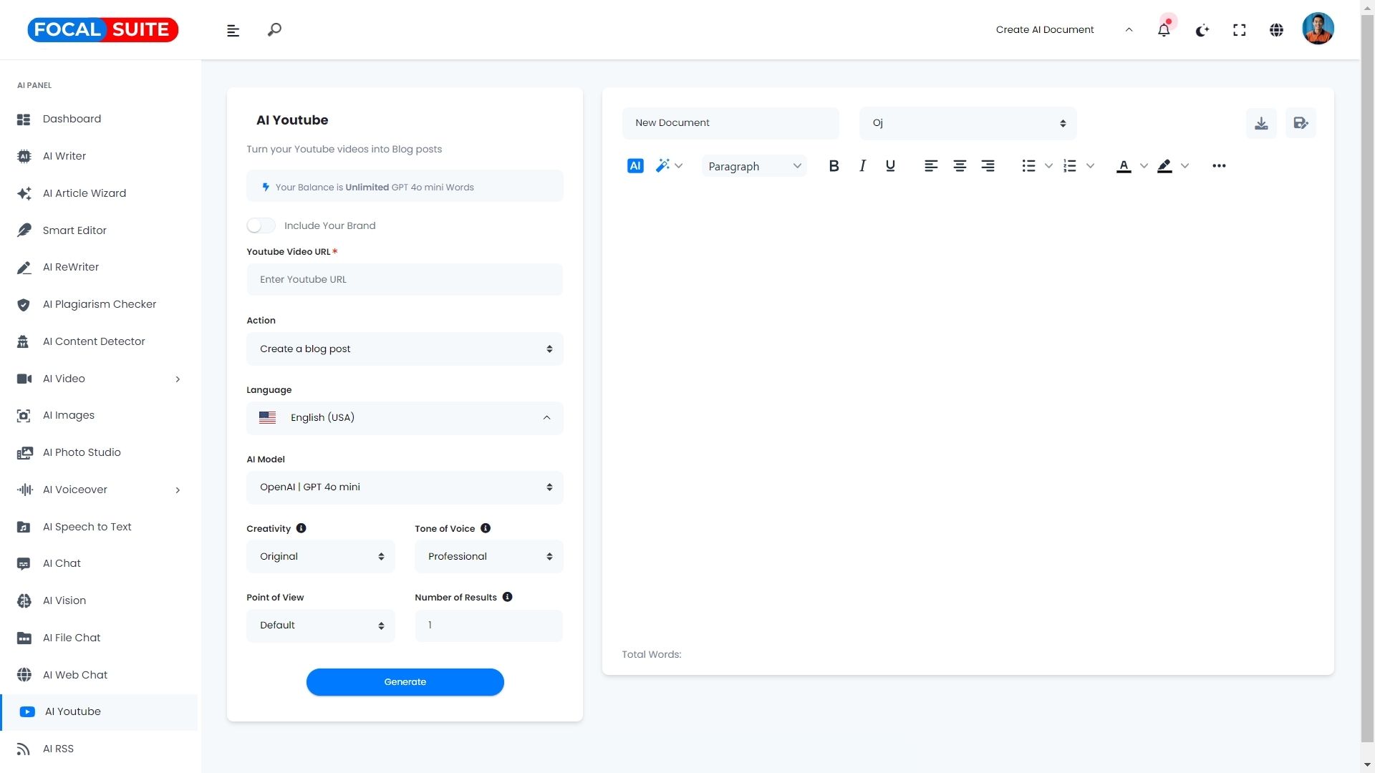Screen dimensions: 1375x773
Task: Click the globe language icon in header
Action: [1276, 30]
